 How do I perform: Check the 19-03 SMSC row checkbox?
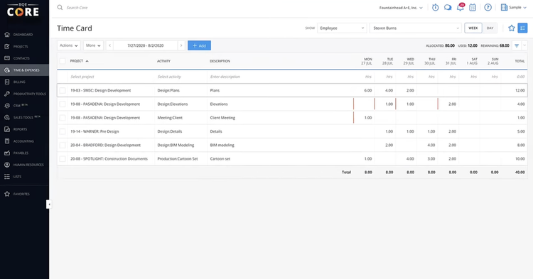click(63, 91)
